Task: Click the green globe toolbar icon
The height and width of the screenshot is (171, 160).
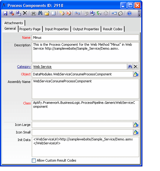Action: (x=99, y=13)
